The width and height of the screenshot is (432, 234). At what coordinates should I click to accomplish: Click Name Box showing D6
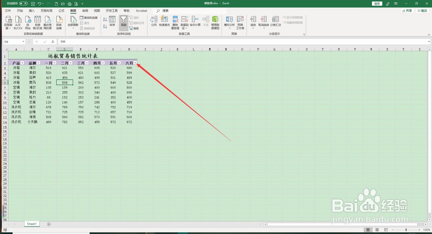tap(14, 42)
